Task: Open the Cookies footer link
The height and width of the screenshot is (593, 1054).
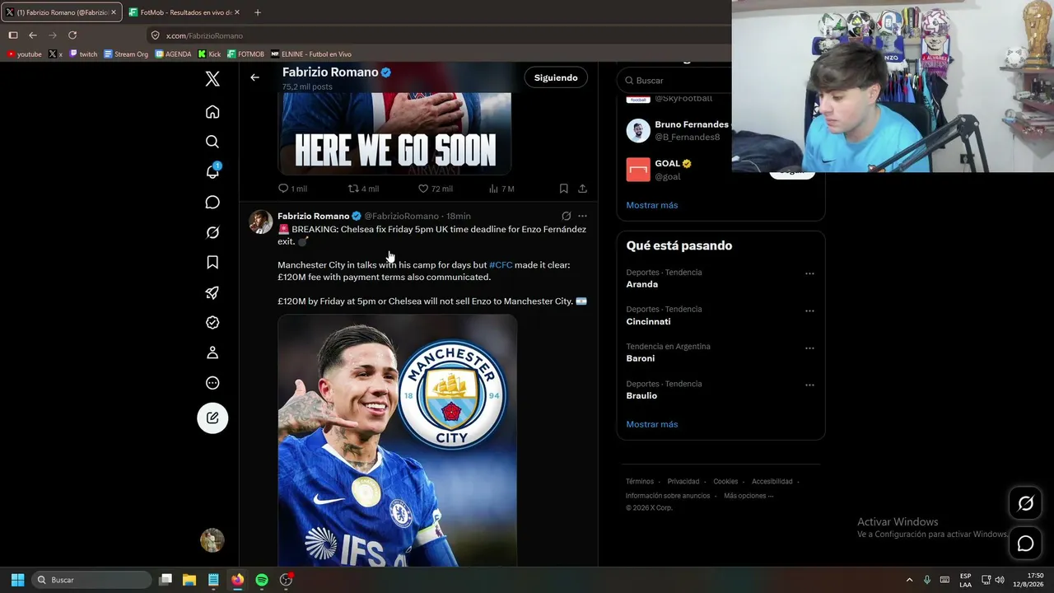Action: point(725,482)
